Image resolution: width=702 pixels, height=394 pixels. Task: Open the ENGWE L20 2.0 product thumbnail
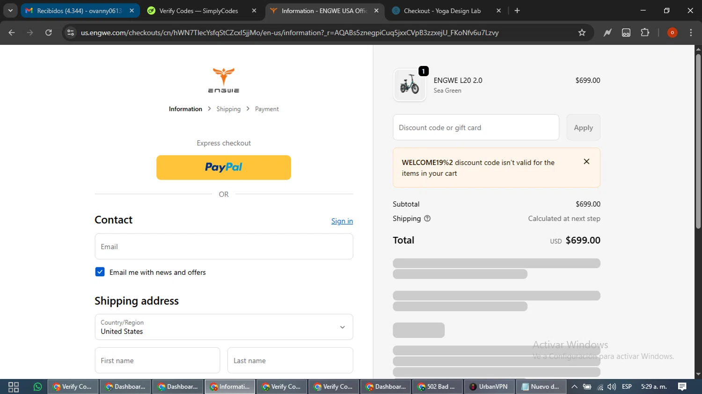[x=409, y=85]
